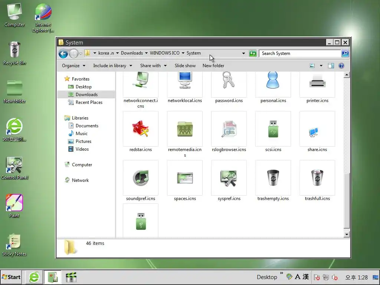Refresh the folder with green arrows button

tap(253, 53)
